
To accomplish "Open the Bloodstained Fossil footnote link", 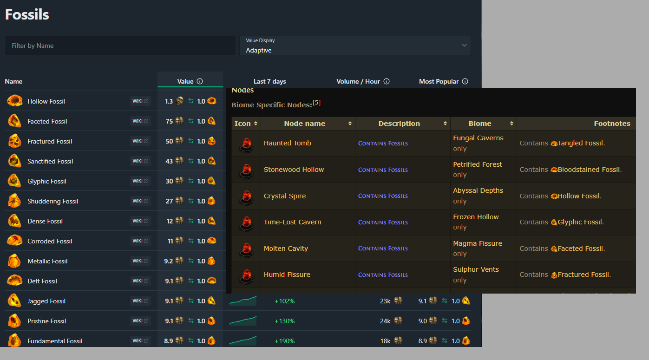I will (589, 170).
